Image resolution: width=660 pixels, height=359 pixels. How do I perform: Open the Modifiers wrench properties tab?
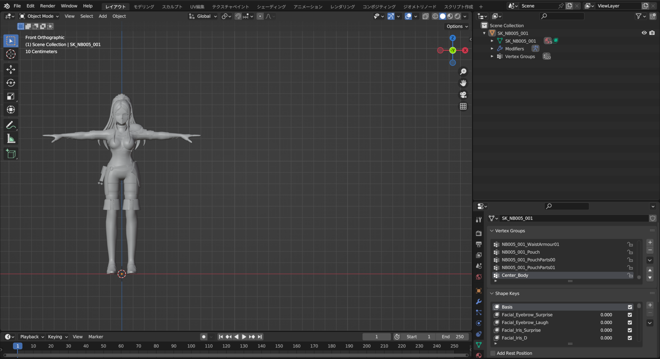pos(478,302)
